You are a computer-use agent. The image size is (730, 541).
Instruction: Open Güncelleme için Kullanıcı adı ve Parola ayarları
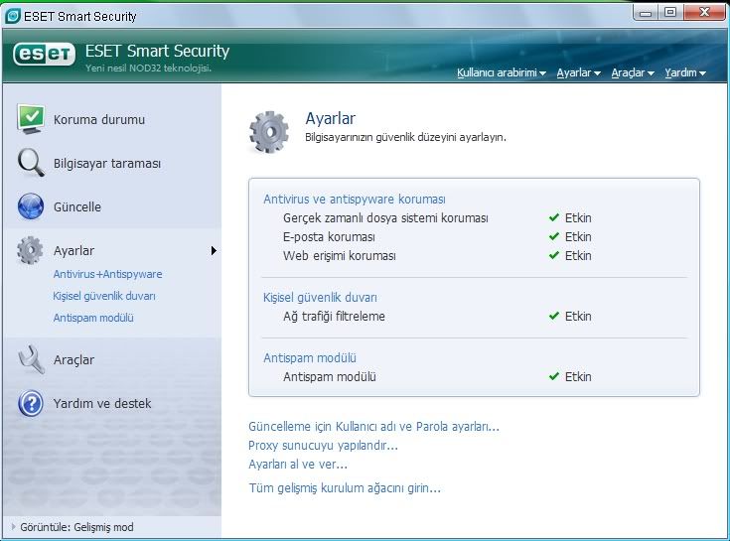pyautogui.click(x=373, y=426)
